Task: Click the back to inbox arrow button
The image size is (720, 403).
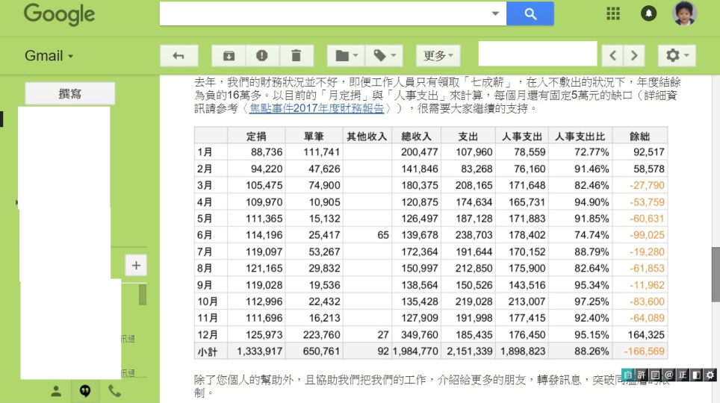Action: 179,56
